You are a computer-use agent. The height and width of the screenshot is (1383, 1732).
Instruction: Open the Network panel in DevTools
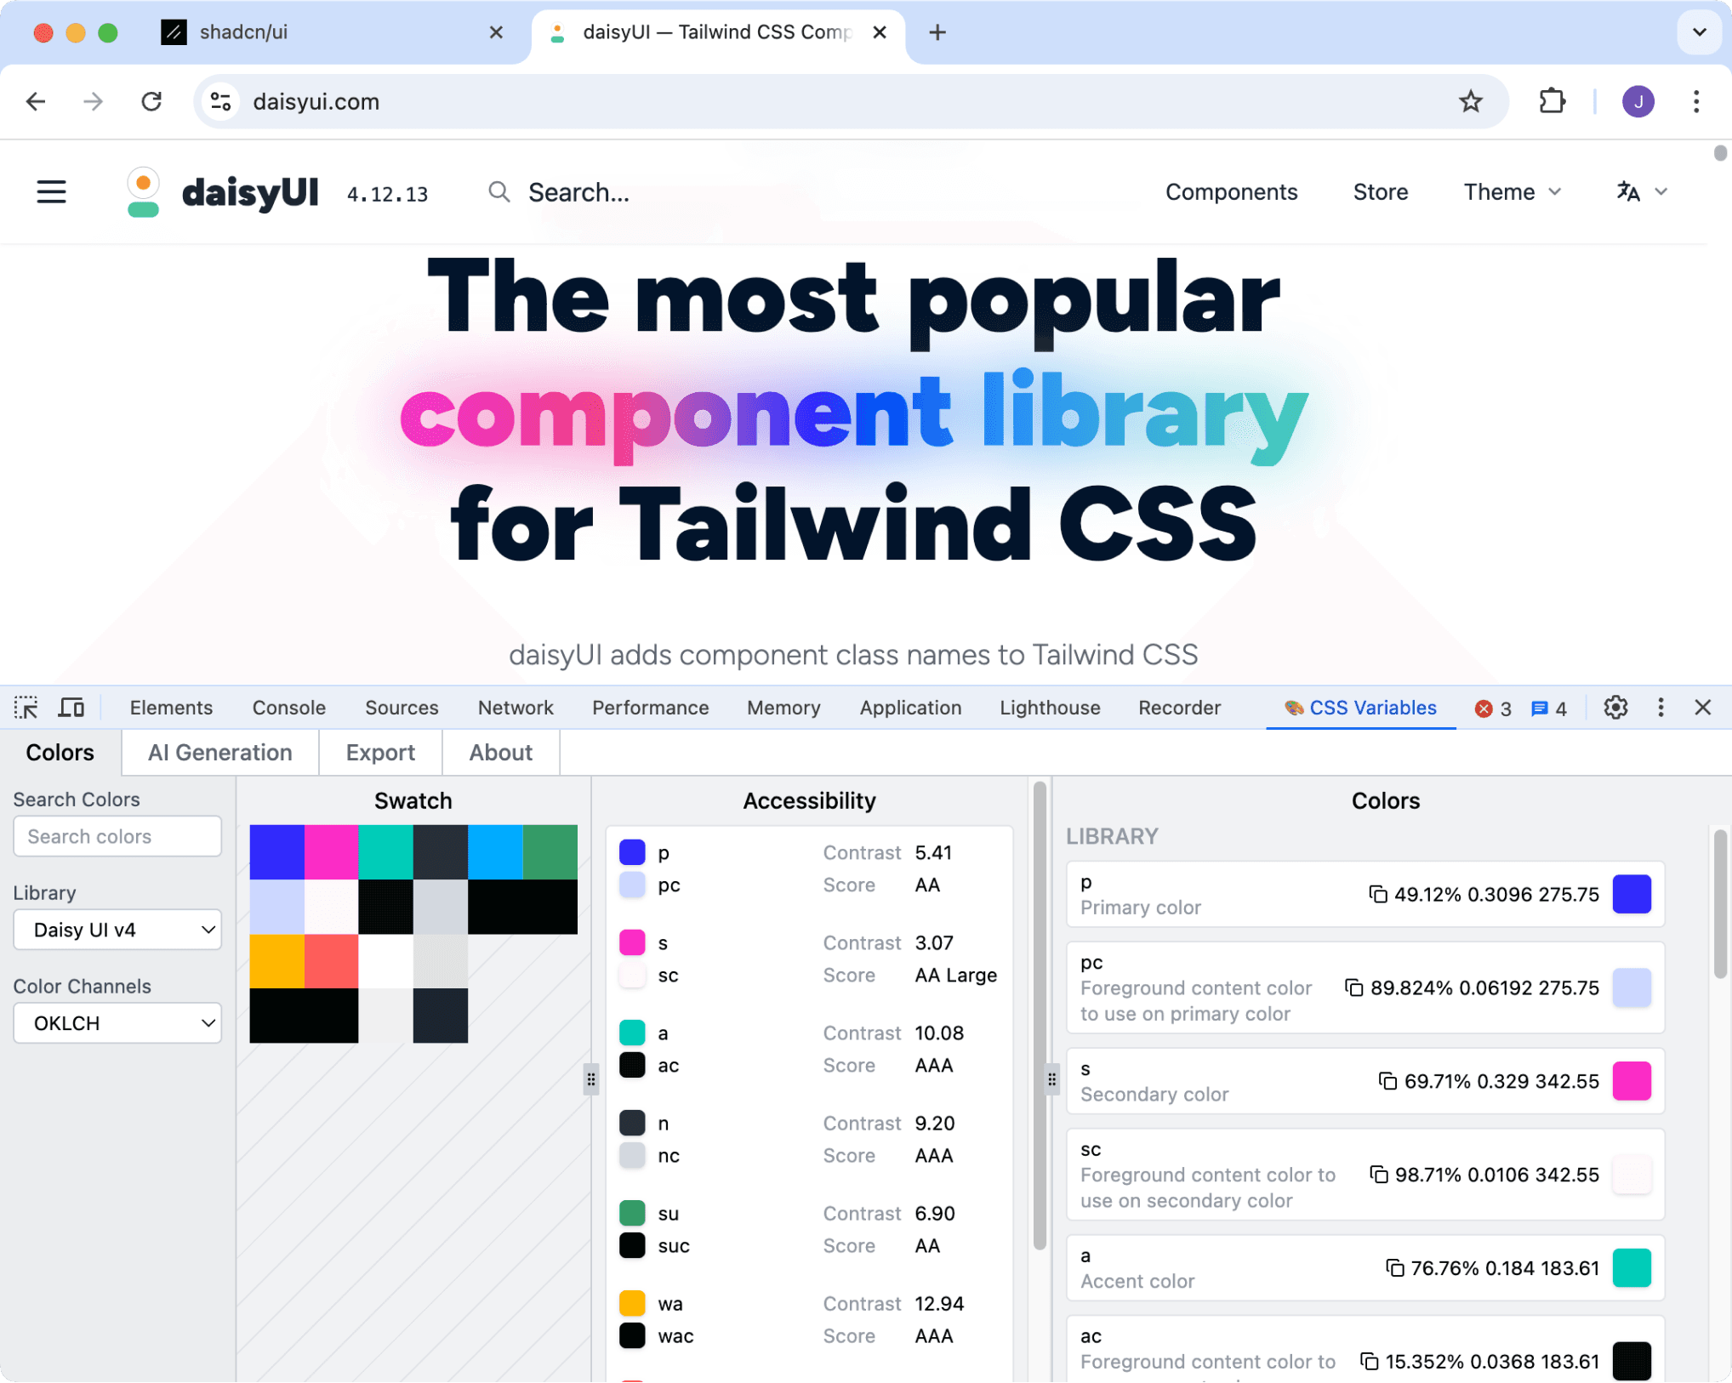point(512,707)
